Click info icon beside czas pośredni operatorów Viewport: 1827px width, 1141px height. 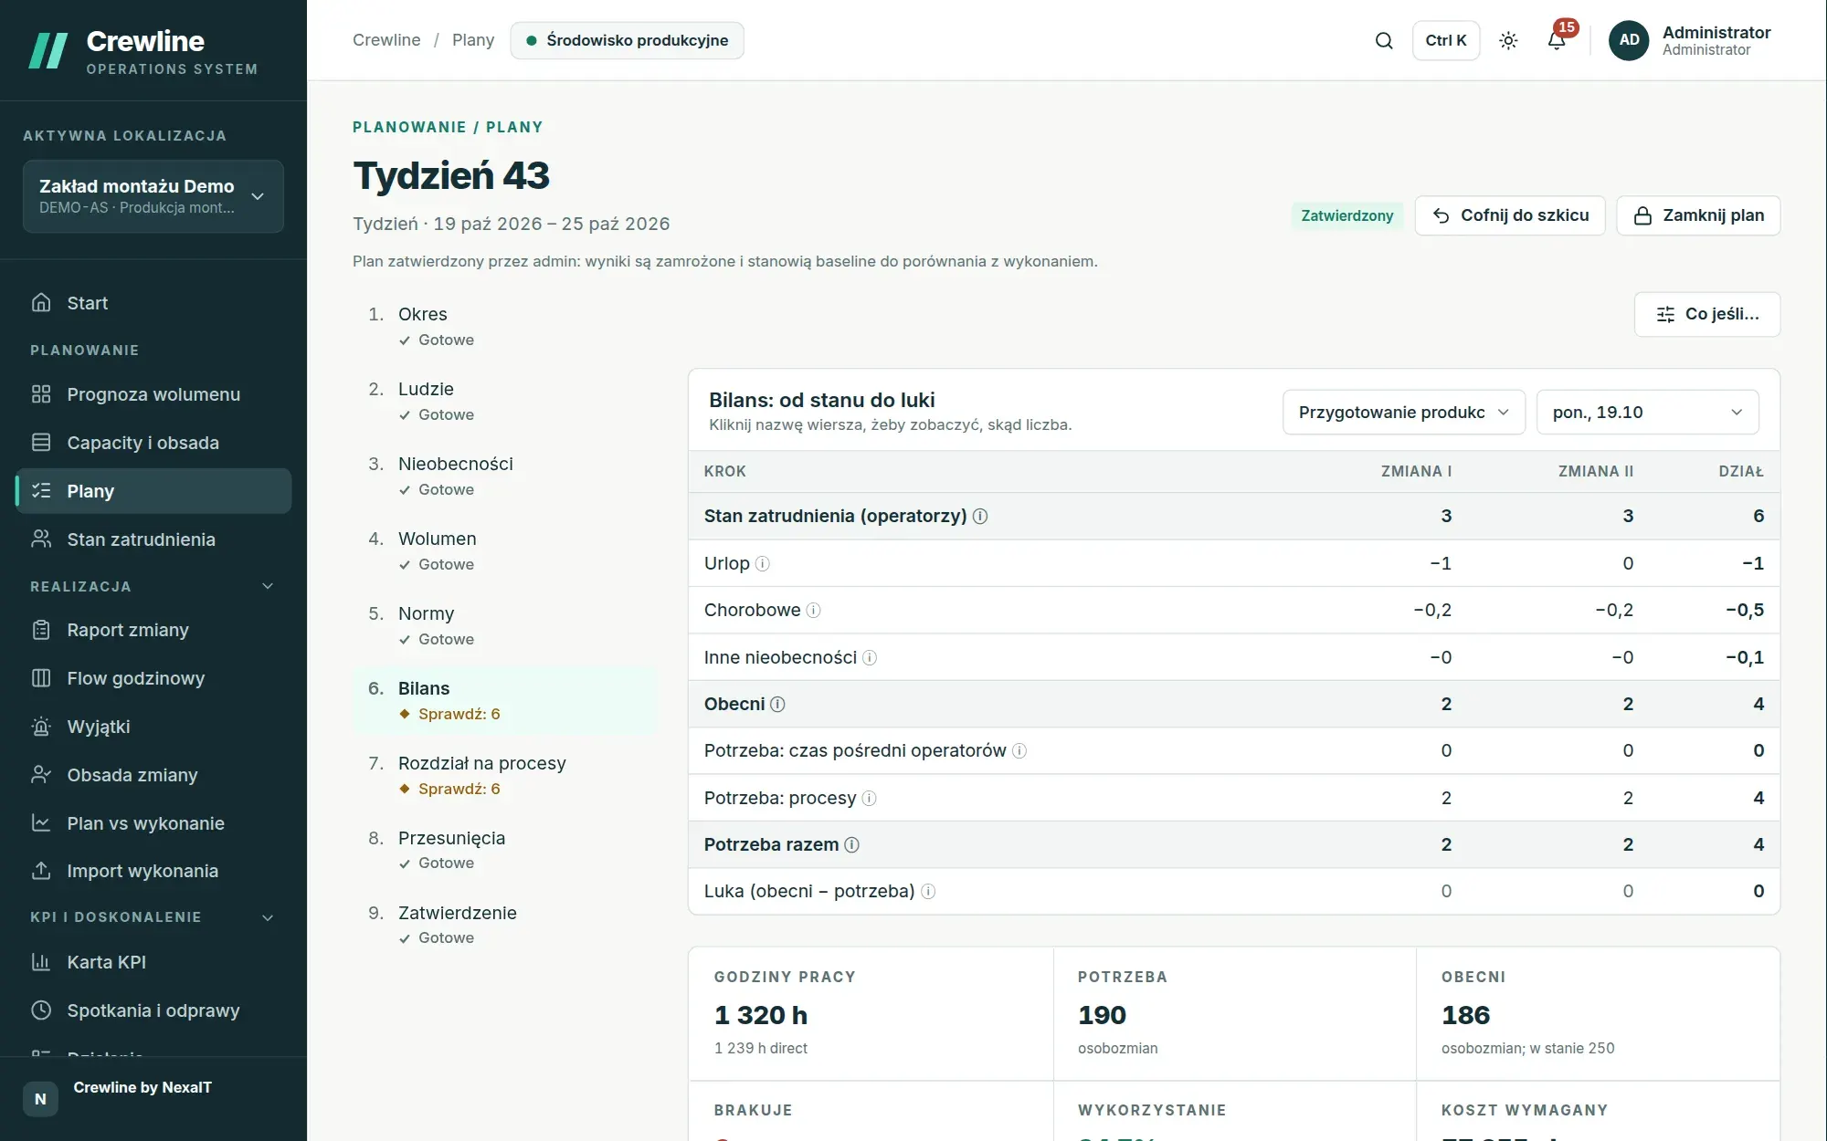point(1019,751)
